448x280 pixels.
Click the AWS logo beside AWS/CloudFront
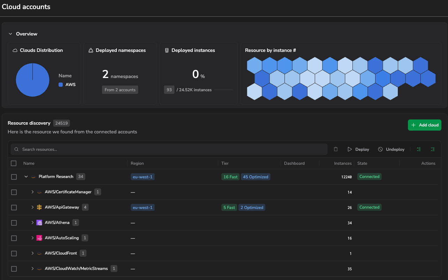pyautogui.click(x=39, y=254)
